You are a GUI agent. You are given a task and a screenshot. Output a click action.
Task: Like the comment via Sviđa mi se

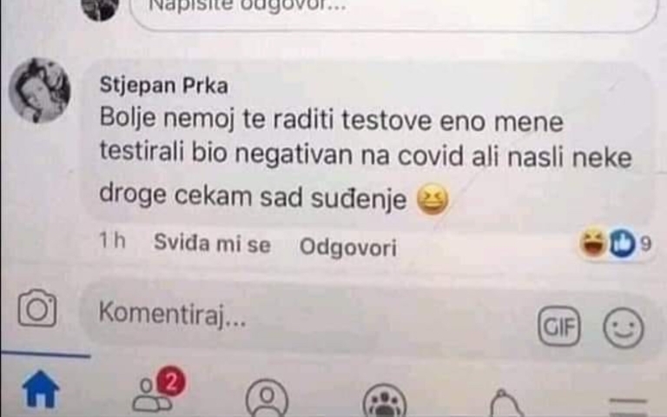coord(212,244)
